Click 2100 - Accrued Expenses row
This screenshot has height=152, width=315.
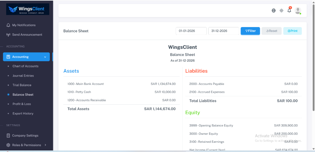[x=244, y=92]
